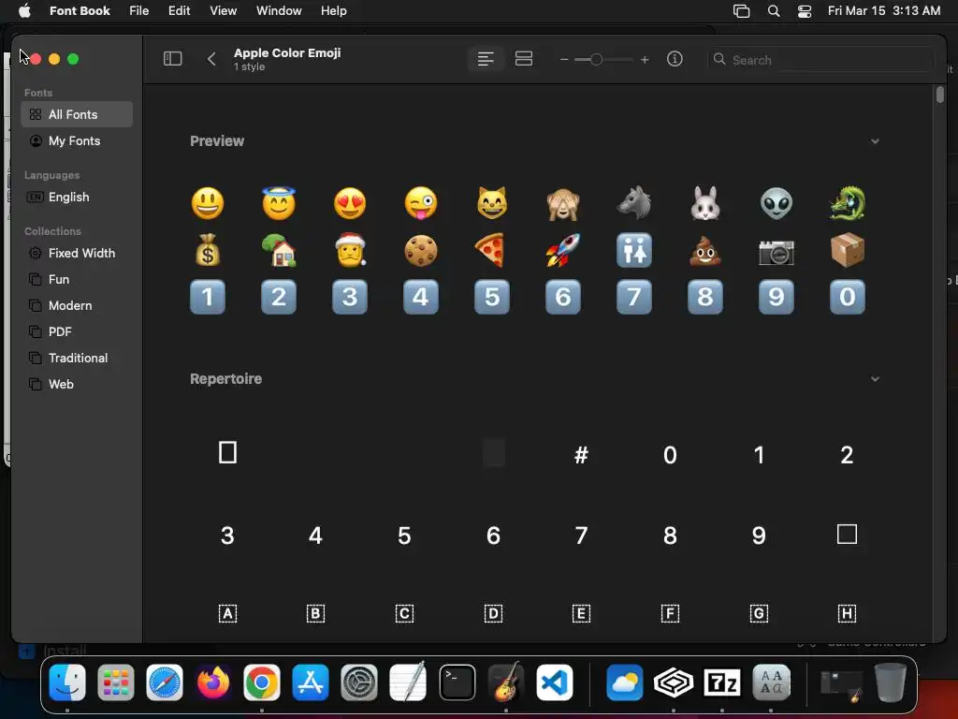The height and width of the screenshot is (719, 958).
Task: Open Weather app from the Dock
Action: (624, 682)
